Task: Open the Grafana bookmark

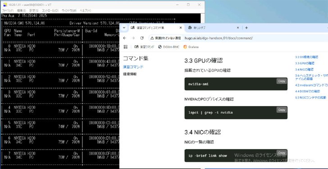Action: (191, 47)
